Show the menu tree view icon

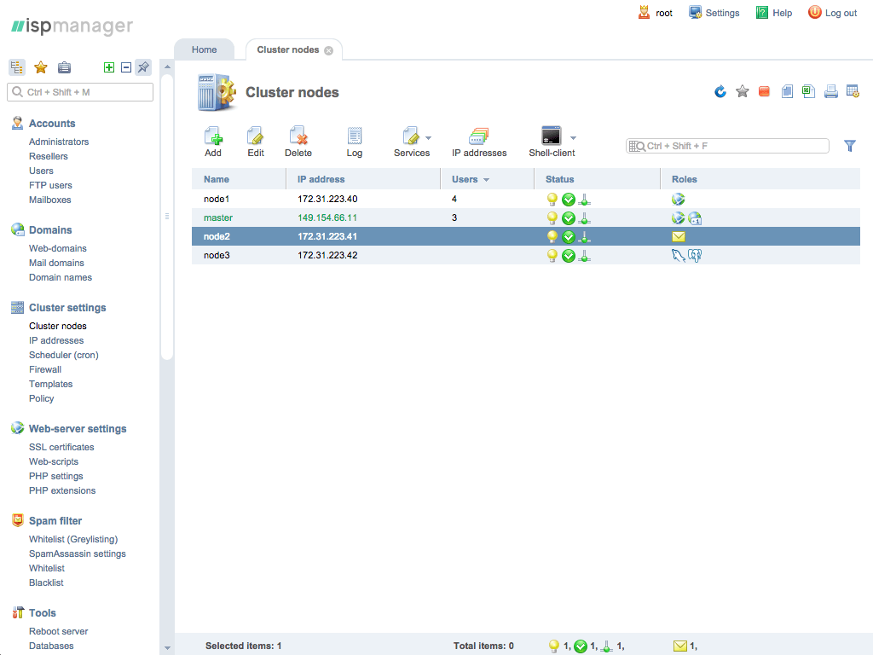click(17, 67)
